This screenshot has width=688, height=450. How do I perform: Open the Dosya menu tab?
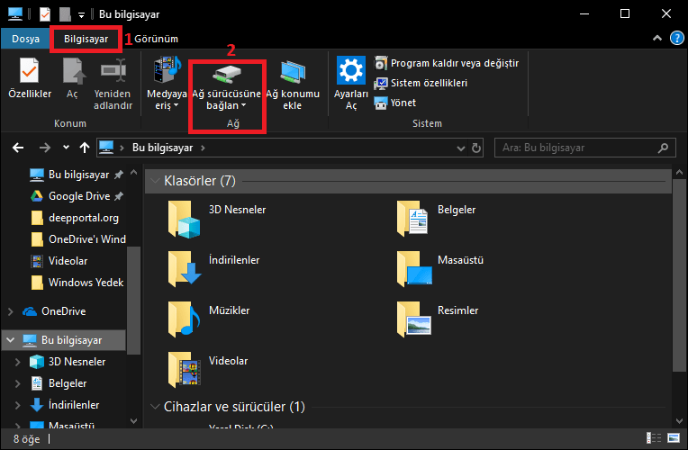(x=25, y=39)
